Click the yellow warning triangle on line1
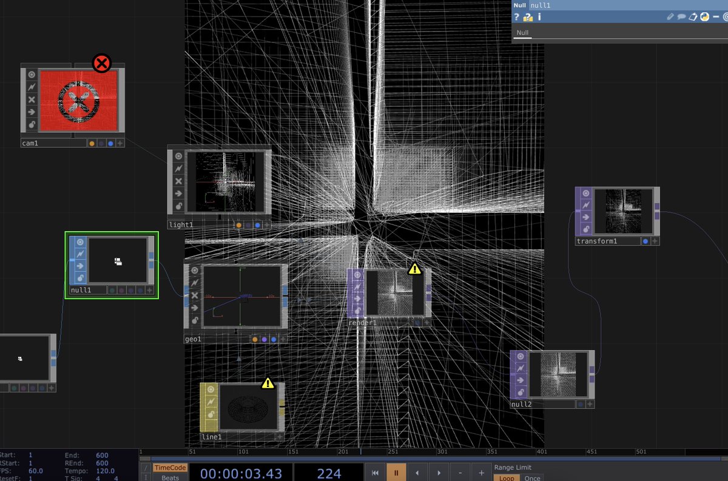 [268, 383]
